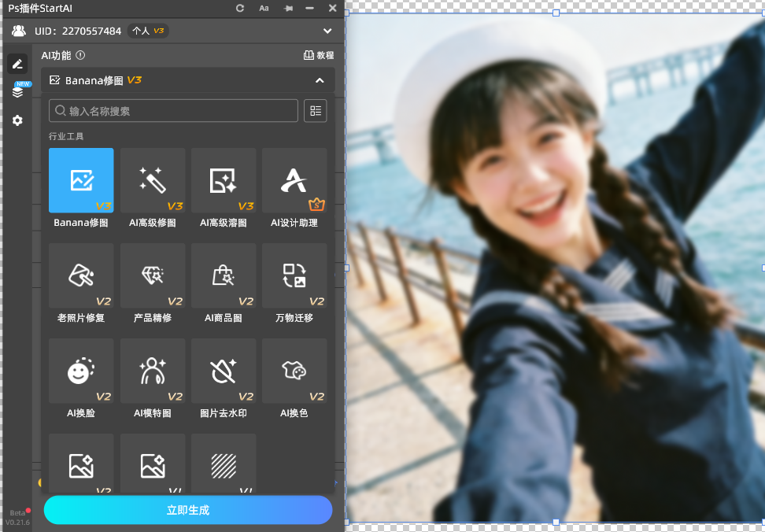Open the AI设计助理 tool
This screenshot has width=765, height=532.
294,179
